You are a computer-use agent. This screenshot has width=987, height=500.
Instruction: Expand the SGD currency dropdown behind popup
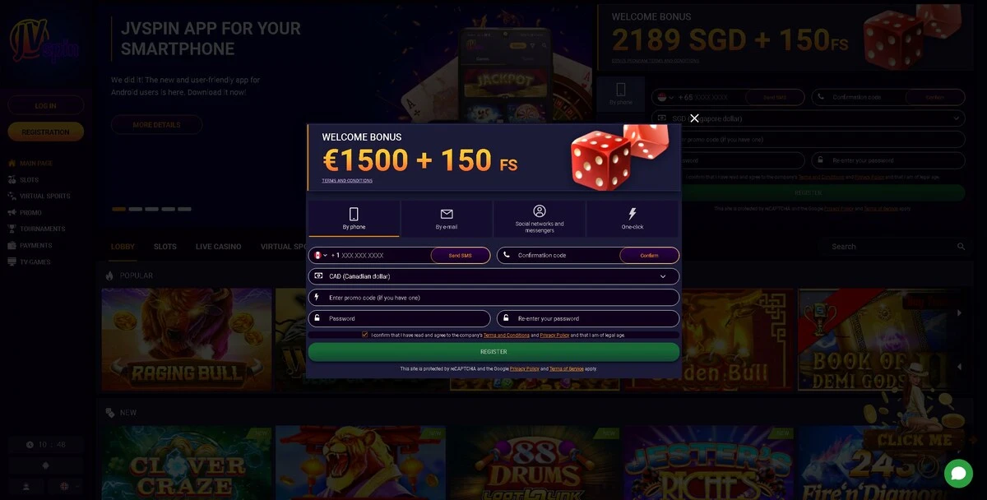tap(809, 118)
